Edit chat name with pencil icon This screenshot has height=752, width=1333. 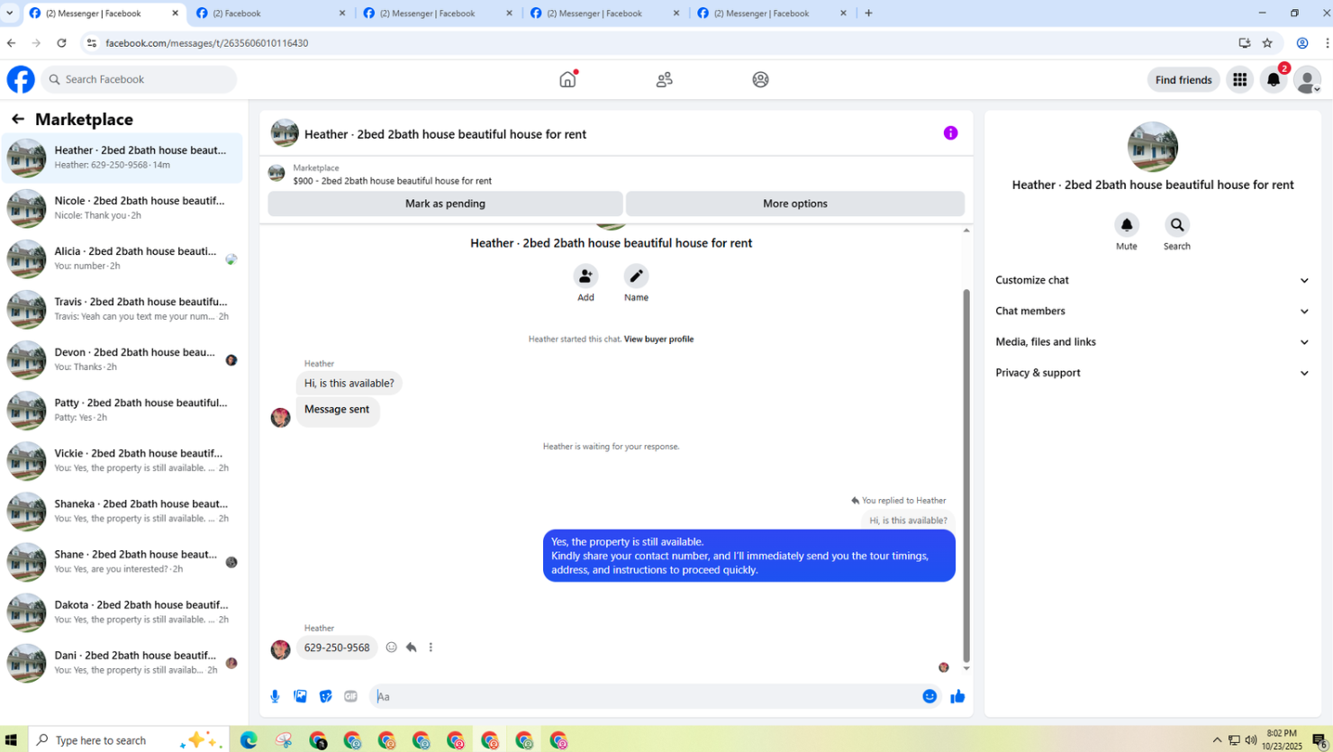click(x=636, y=276)
